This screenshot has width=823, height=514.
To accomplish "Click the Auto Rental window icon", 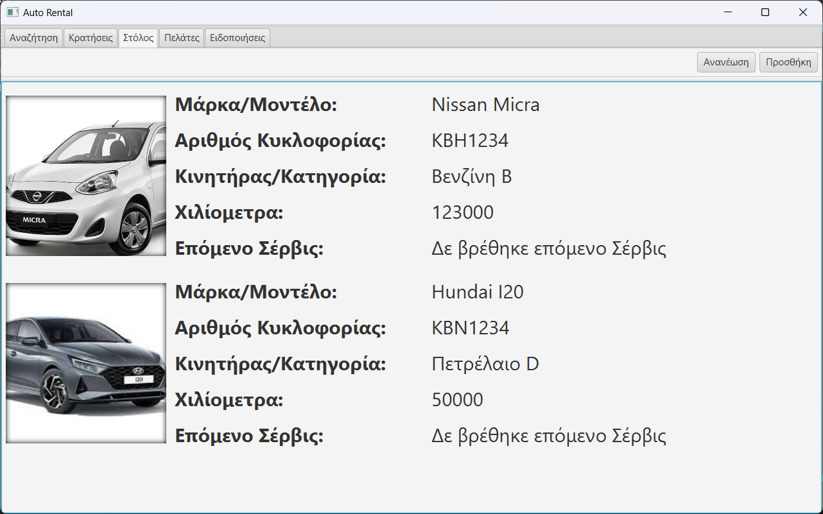I will (x=12, y=12).
